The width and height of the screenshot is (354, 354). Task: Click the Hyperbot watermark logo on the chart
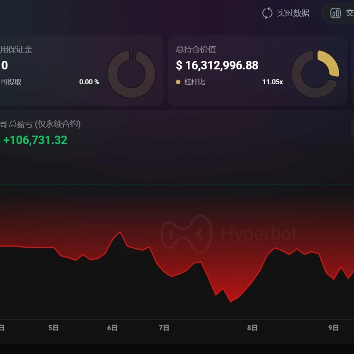[187, 233]
